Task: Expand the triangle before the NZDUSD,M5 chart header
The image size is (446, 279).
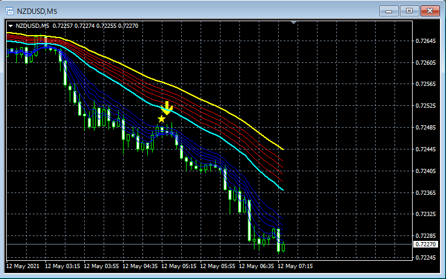Action: [x=10, y=26]
